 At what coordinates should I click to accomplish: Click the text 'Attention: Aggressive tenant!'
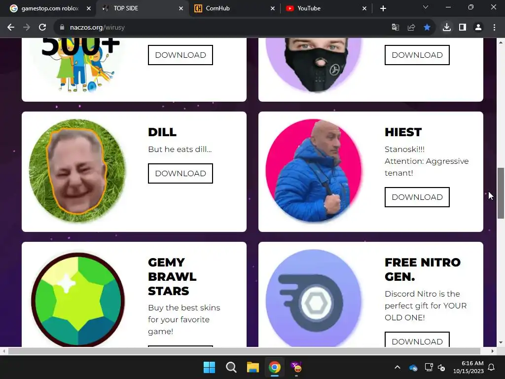click(x=427, y=167)
